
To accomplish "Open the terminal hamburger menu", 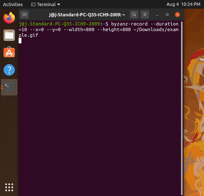I will (x=145, y=15).
